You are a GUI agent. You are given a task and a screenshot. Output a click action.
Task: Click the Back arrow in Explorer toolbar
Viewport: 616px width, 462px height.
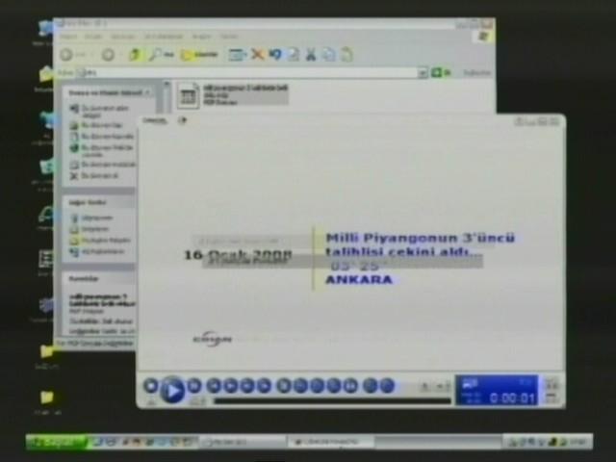pyautogui.click(x=66, y=55)
